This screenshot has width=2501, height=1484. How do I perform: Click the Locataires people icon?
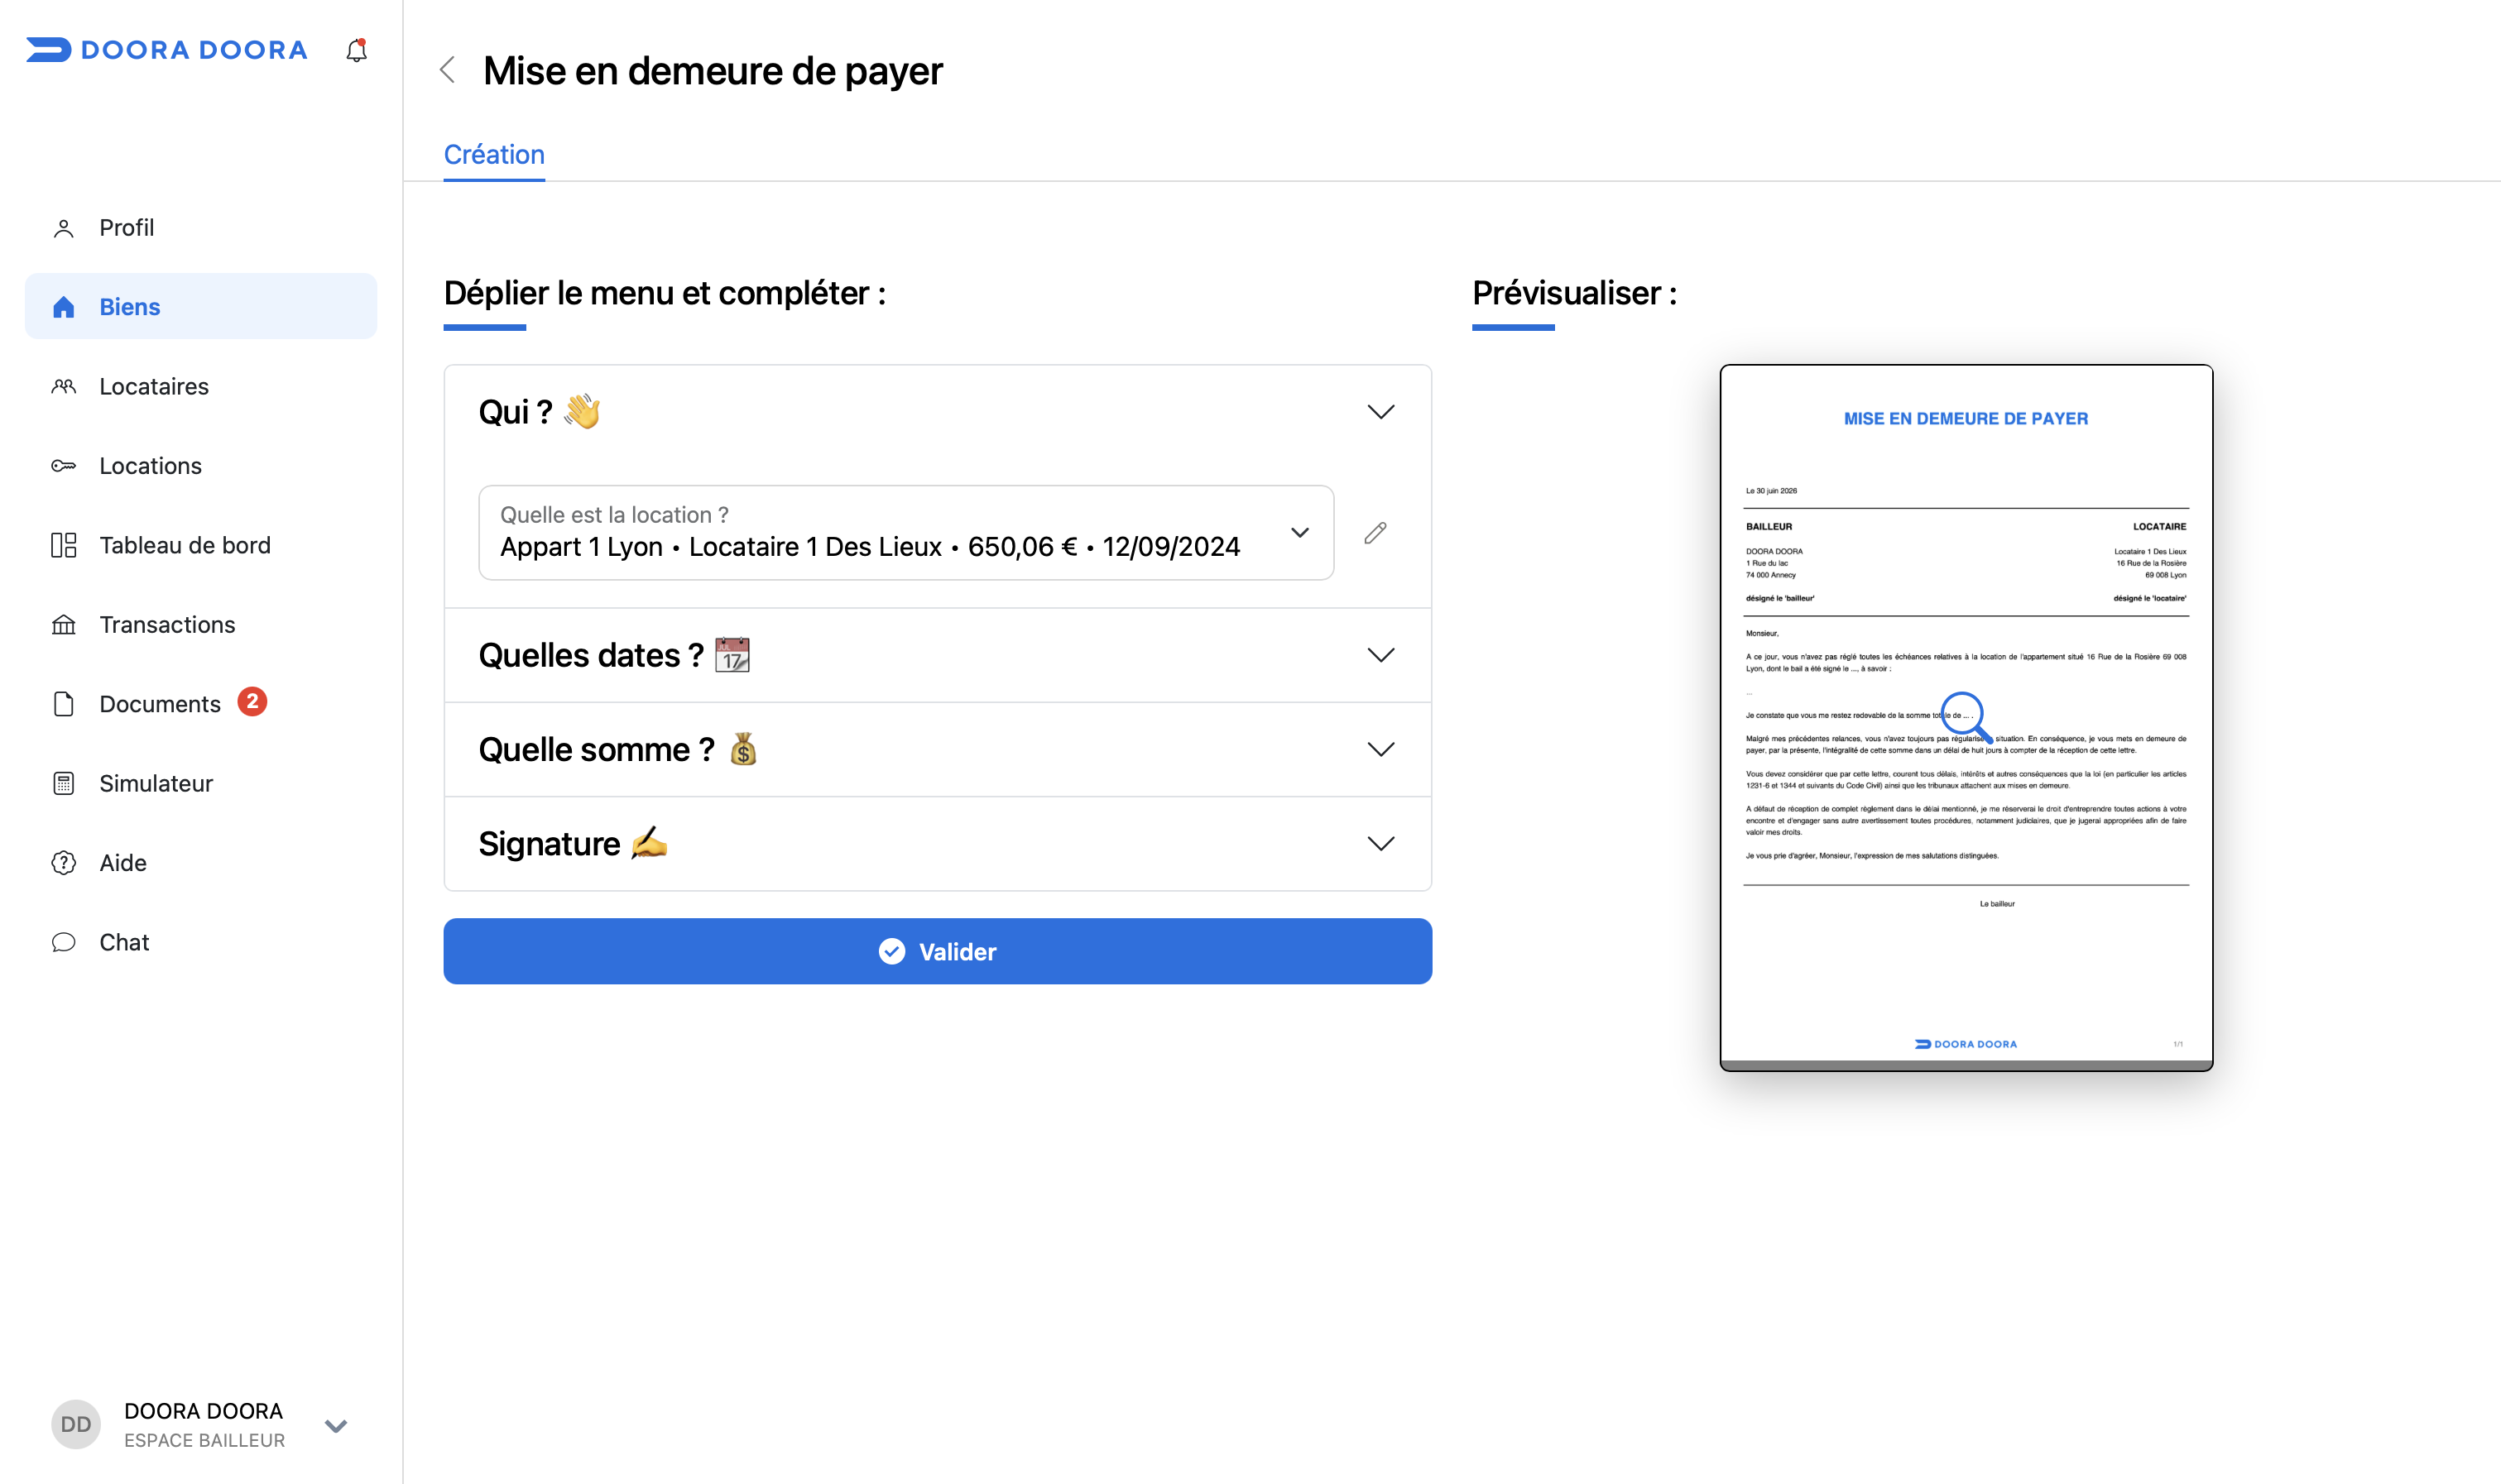(64, 386)
